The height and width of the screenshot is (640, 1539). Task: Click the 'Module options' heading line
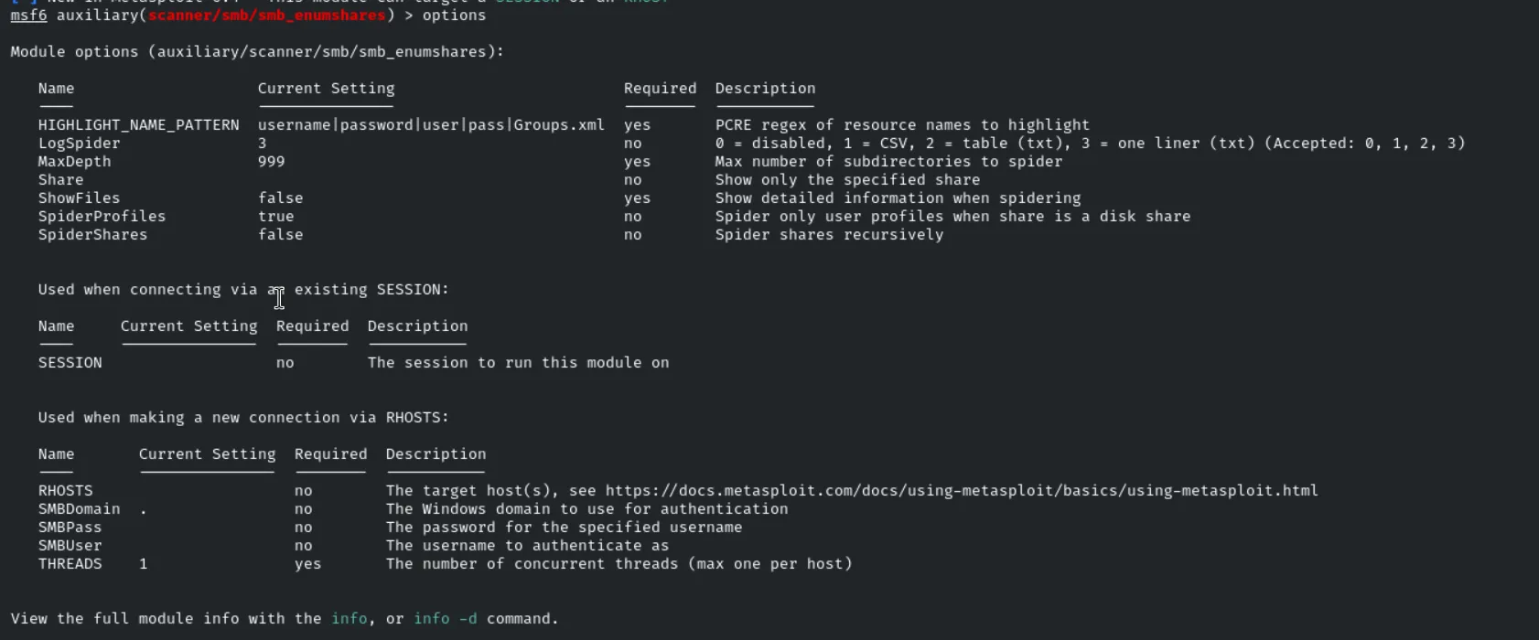coord(257,52)
